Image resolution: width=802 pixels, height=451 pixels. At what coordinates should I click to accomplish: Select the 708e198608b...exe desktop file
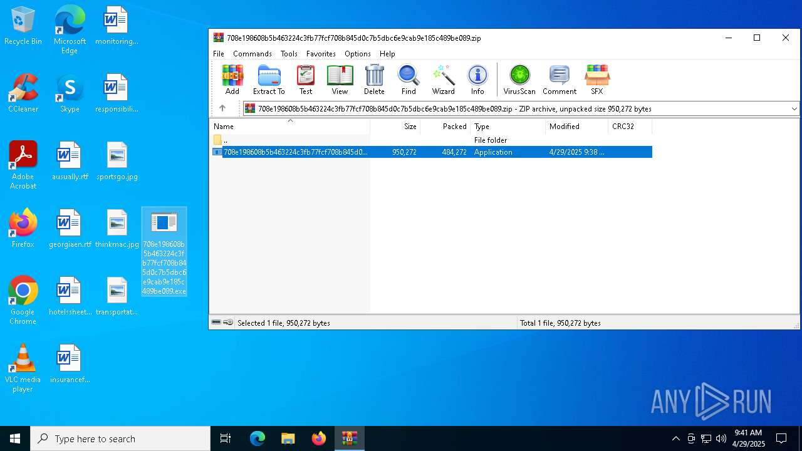pyautogui.click(x=164, y=252)
